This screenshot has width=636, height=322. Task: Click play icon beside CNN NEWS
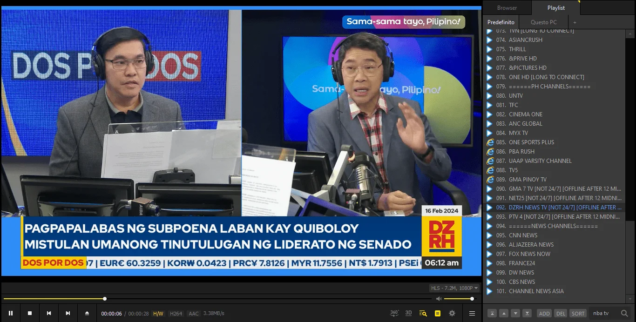click(x=489, y=235)
